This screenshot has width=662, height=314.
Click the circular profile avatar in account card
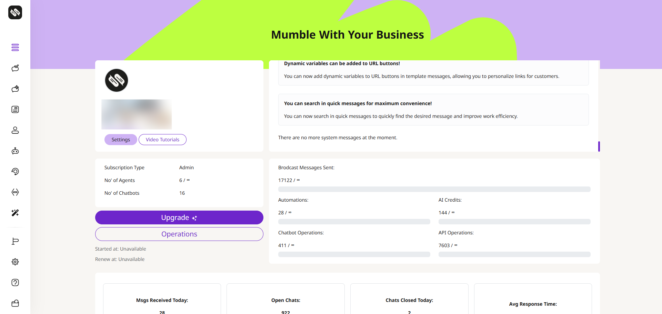[x=117, y=80]
